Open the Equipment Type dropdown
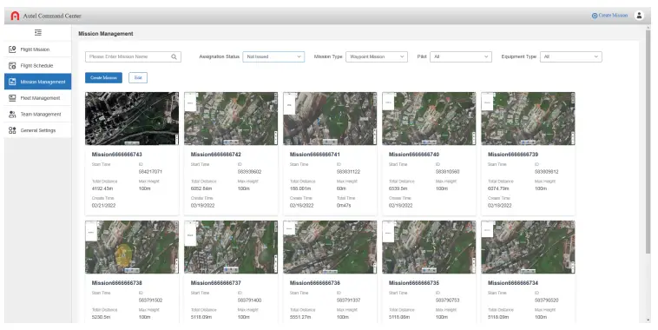Image resolution: width=658 pixels, height=330 pixels. pos(570,56)
